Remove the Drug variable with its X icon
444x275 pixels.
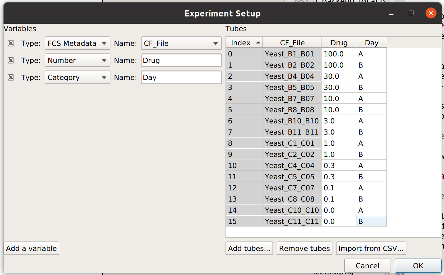coord(11,60)
